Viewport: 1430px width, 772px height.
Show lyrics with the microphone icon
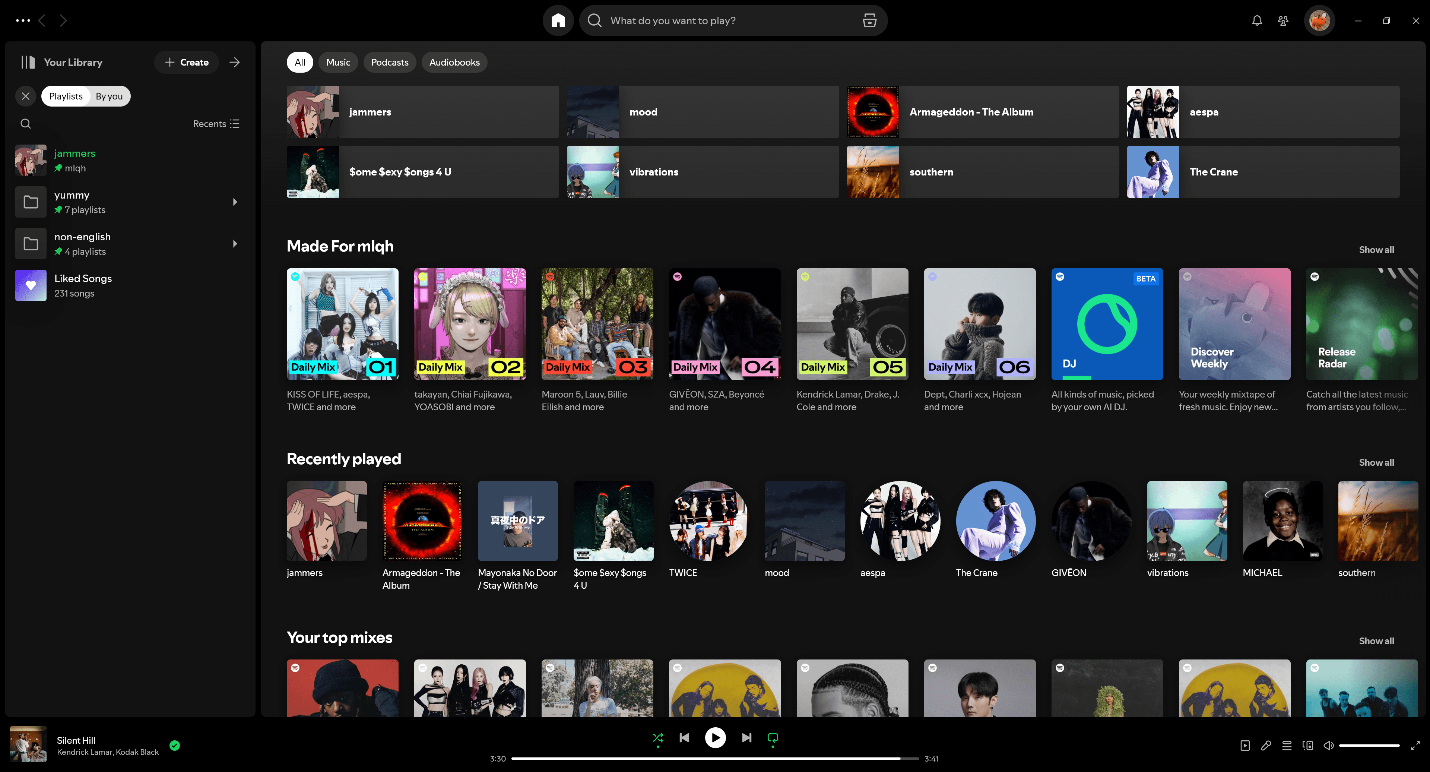click(x=1266, y=745)
